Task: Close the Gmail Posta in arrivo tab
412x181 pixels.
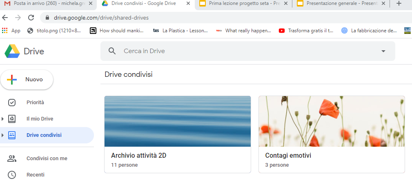Action: (91, 4)
